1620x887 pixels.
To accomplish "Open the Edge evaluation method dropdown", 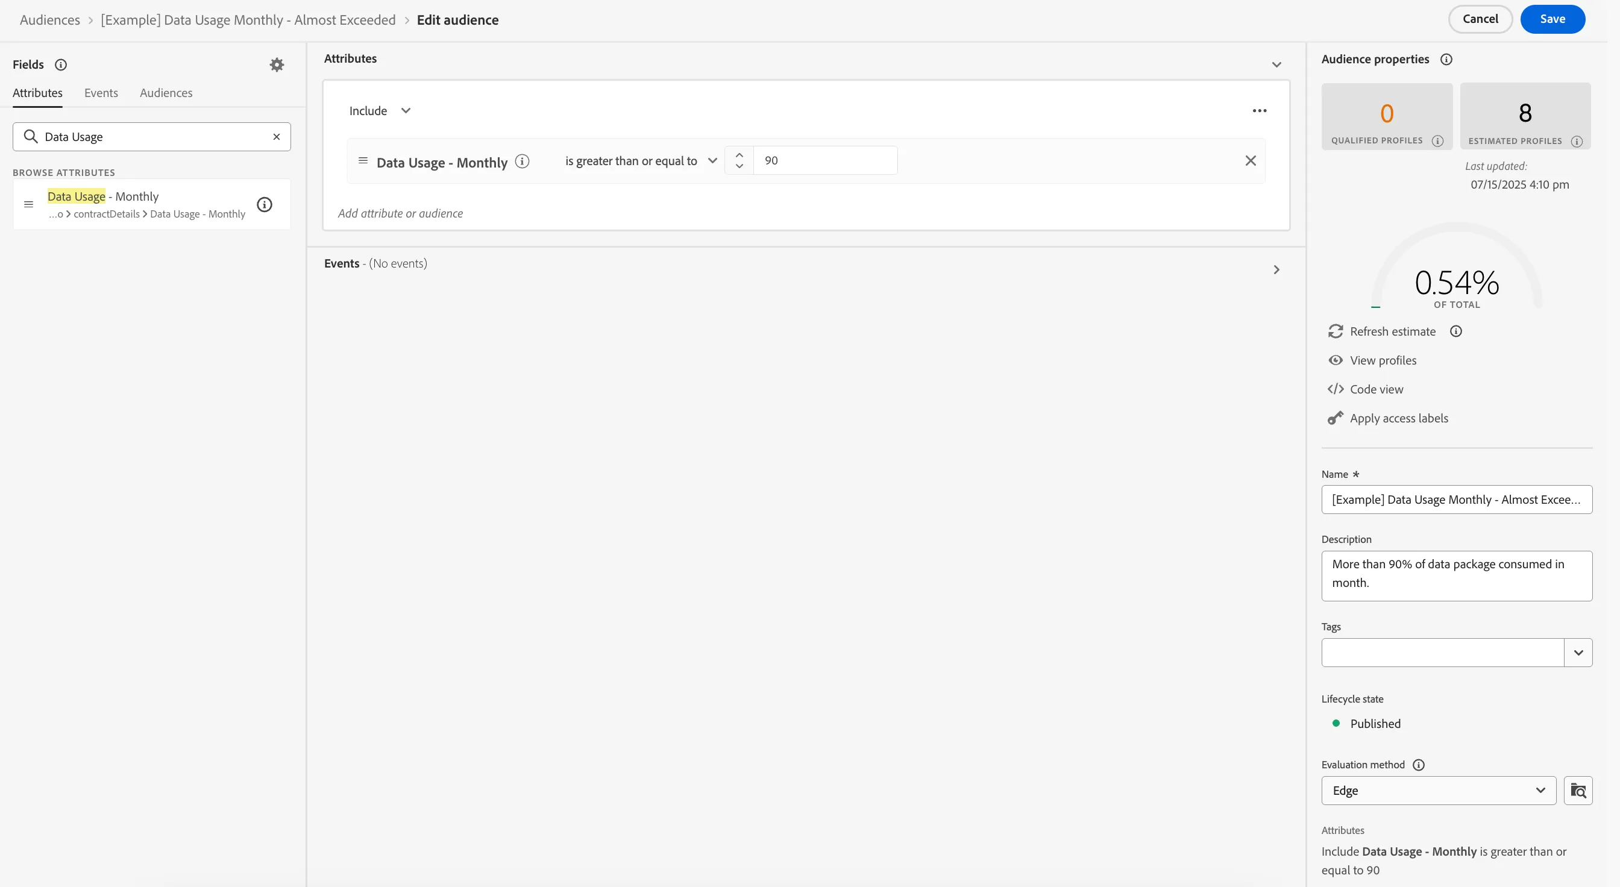I will tap(1439, 790).
